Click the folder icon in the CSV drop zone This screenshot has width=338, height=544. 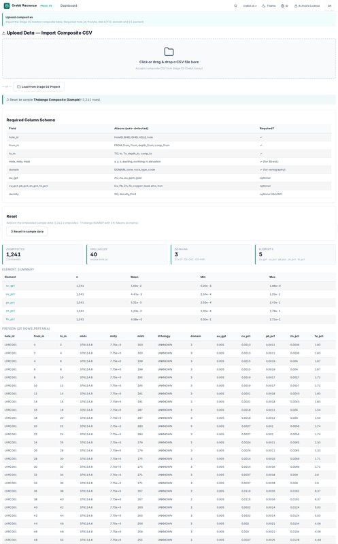tap(169, 52)
